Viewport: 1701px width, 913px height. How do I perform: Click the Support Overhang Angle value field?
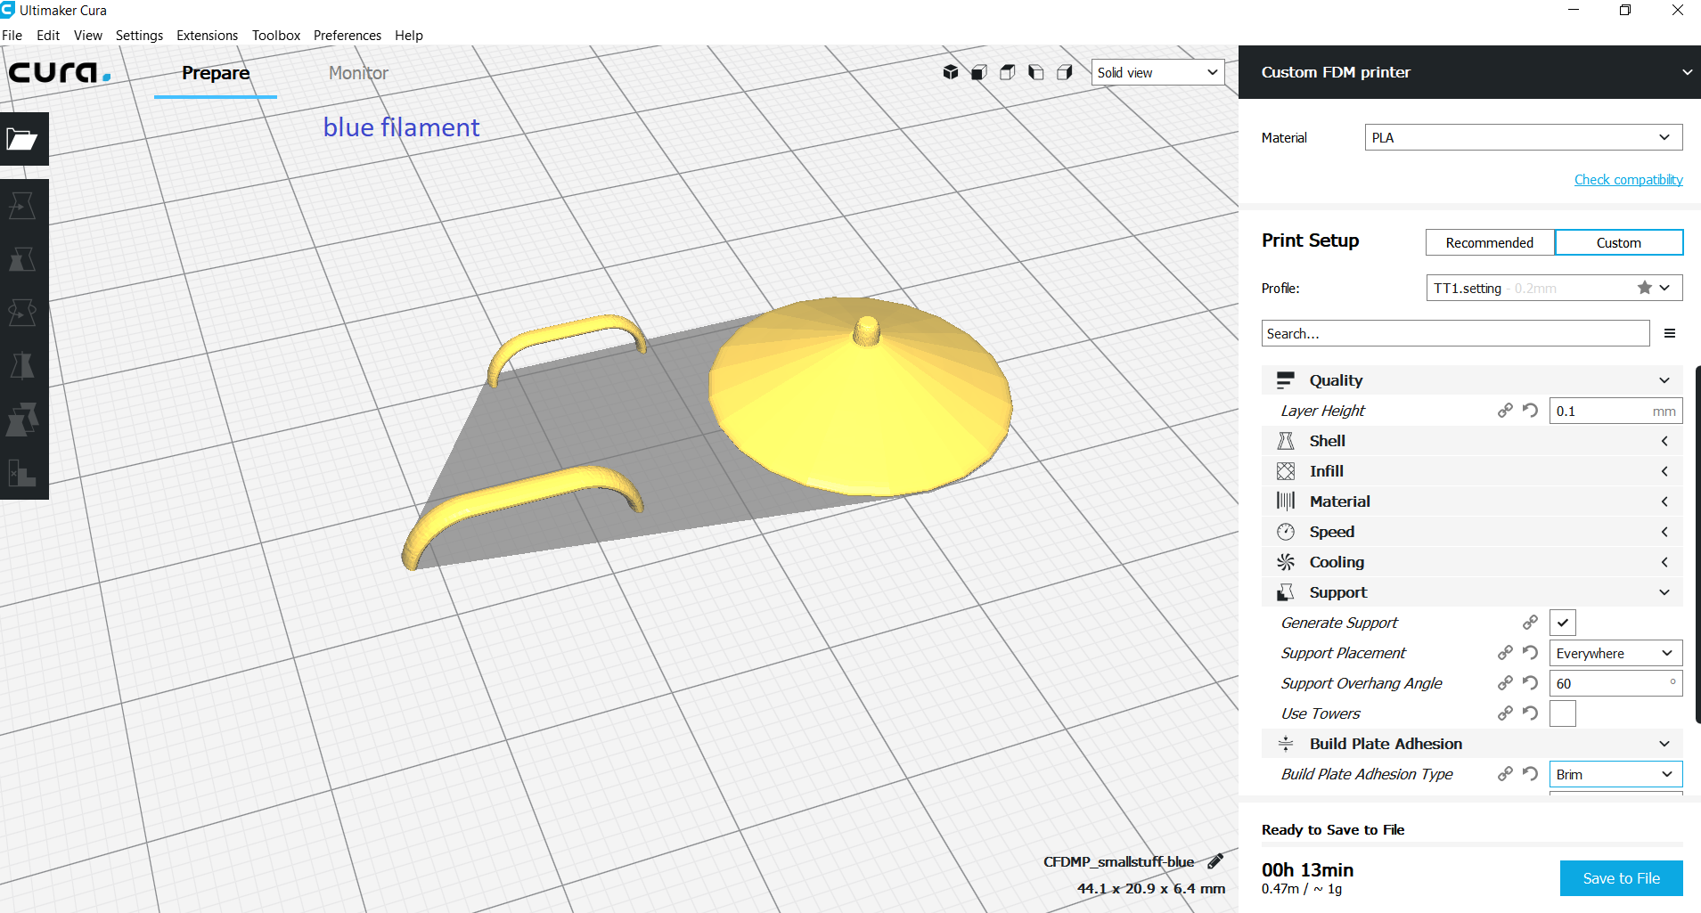point(1615,683)
